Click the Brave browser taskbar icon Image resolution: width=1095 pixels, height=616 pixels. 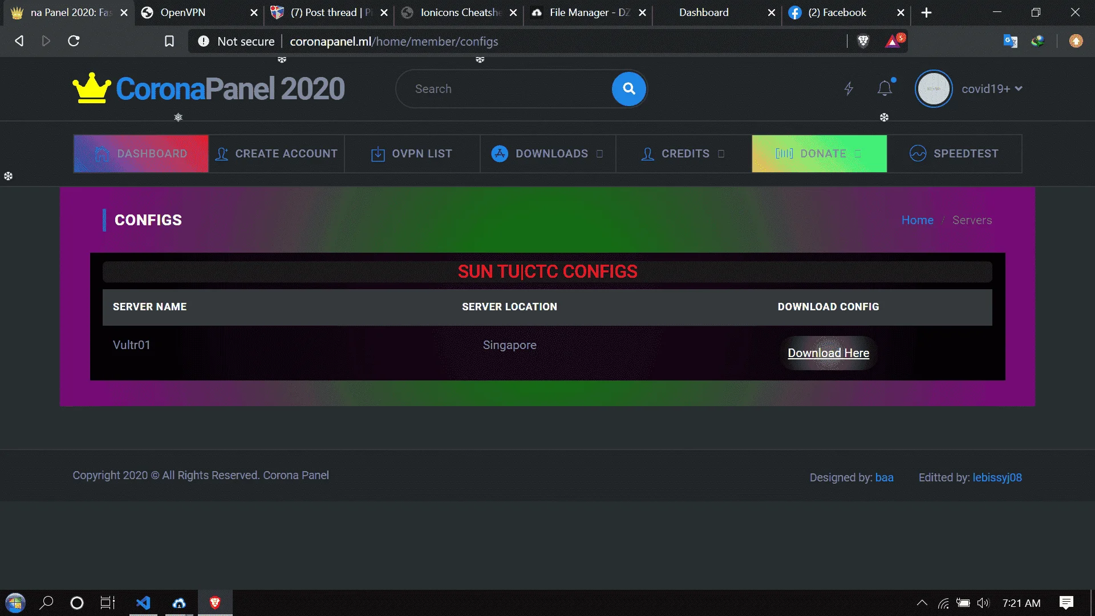pos(215,603)
